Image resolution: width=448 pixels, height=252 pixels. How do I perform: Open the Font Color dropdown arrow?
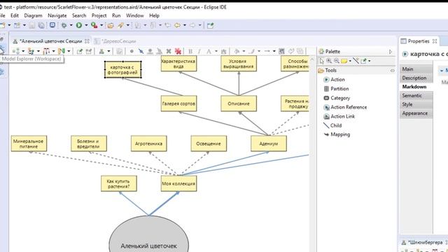point(216,51)
